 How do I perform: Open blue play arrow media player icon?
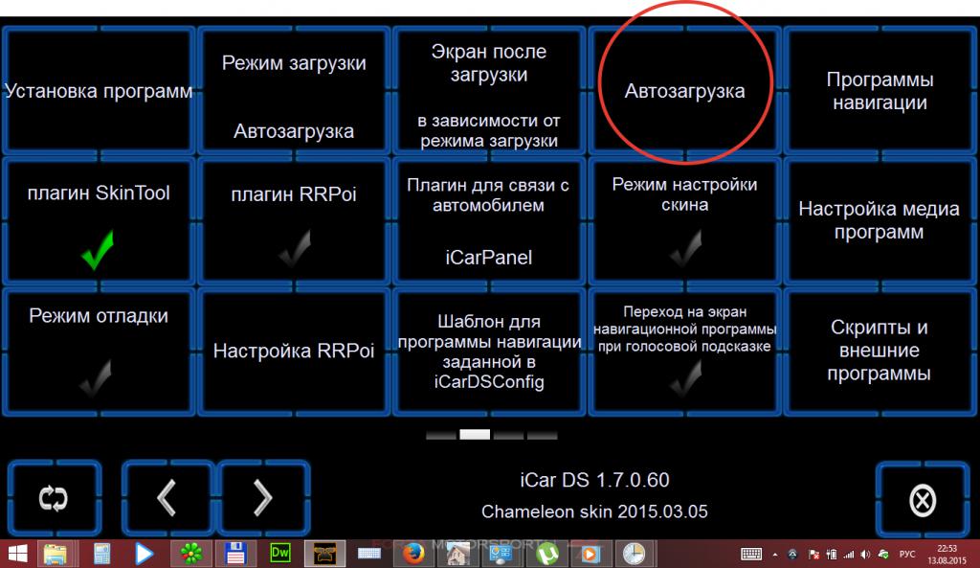145,554
